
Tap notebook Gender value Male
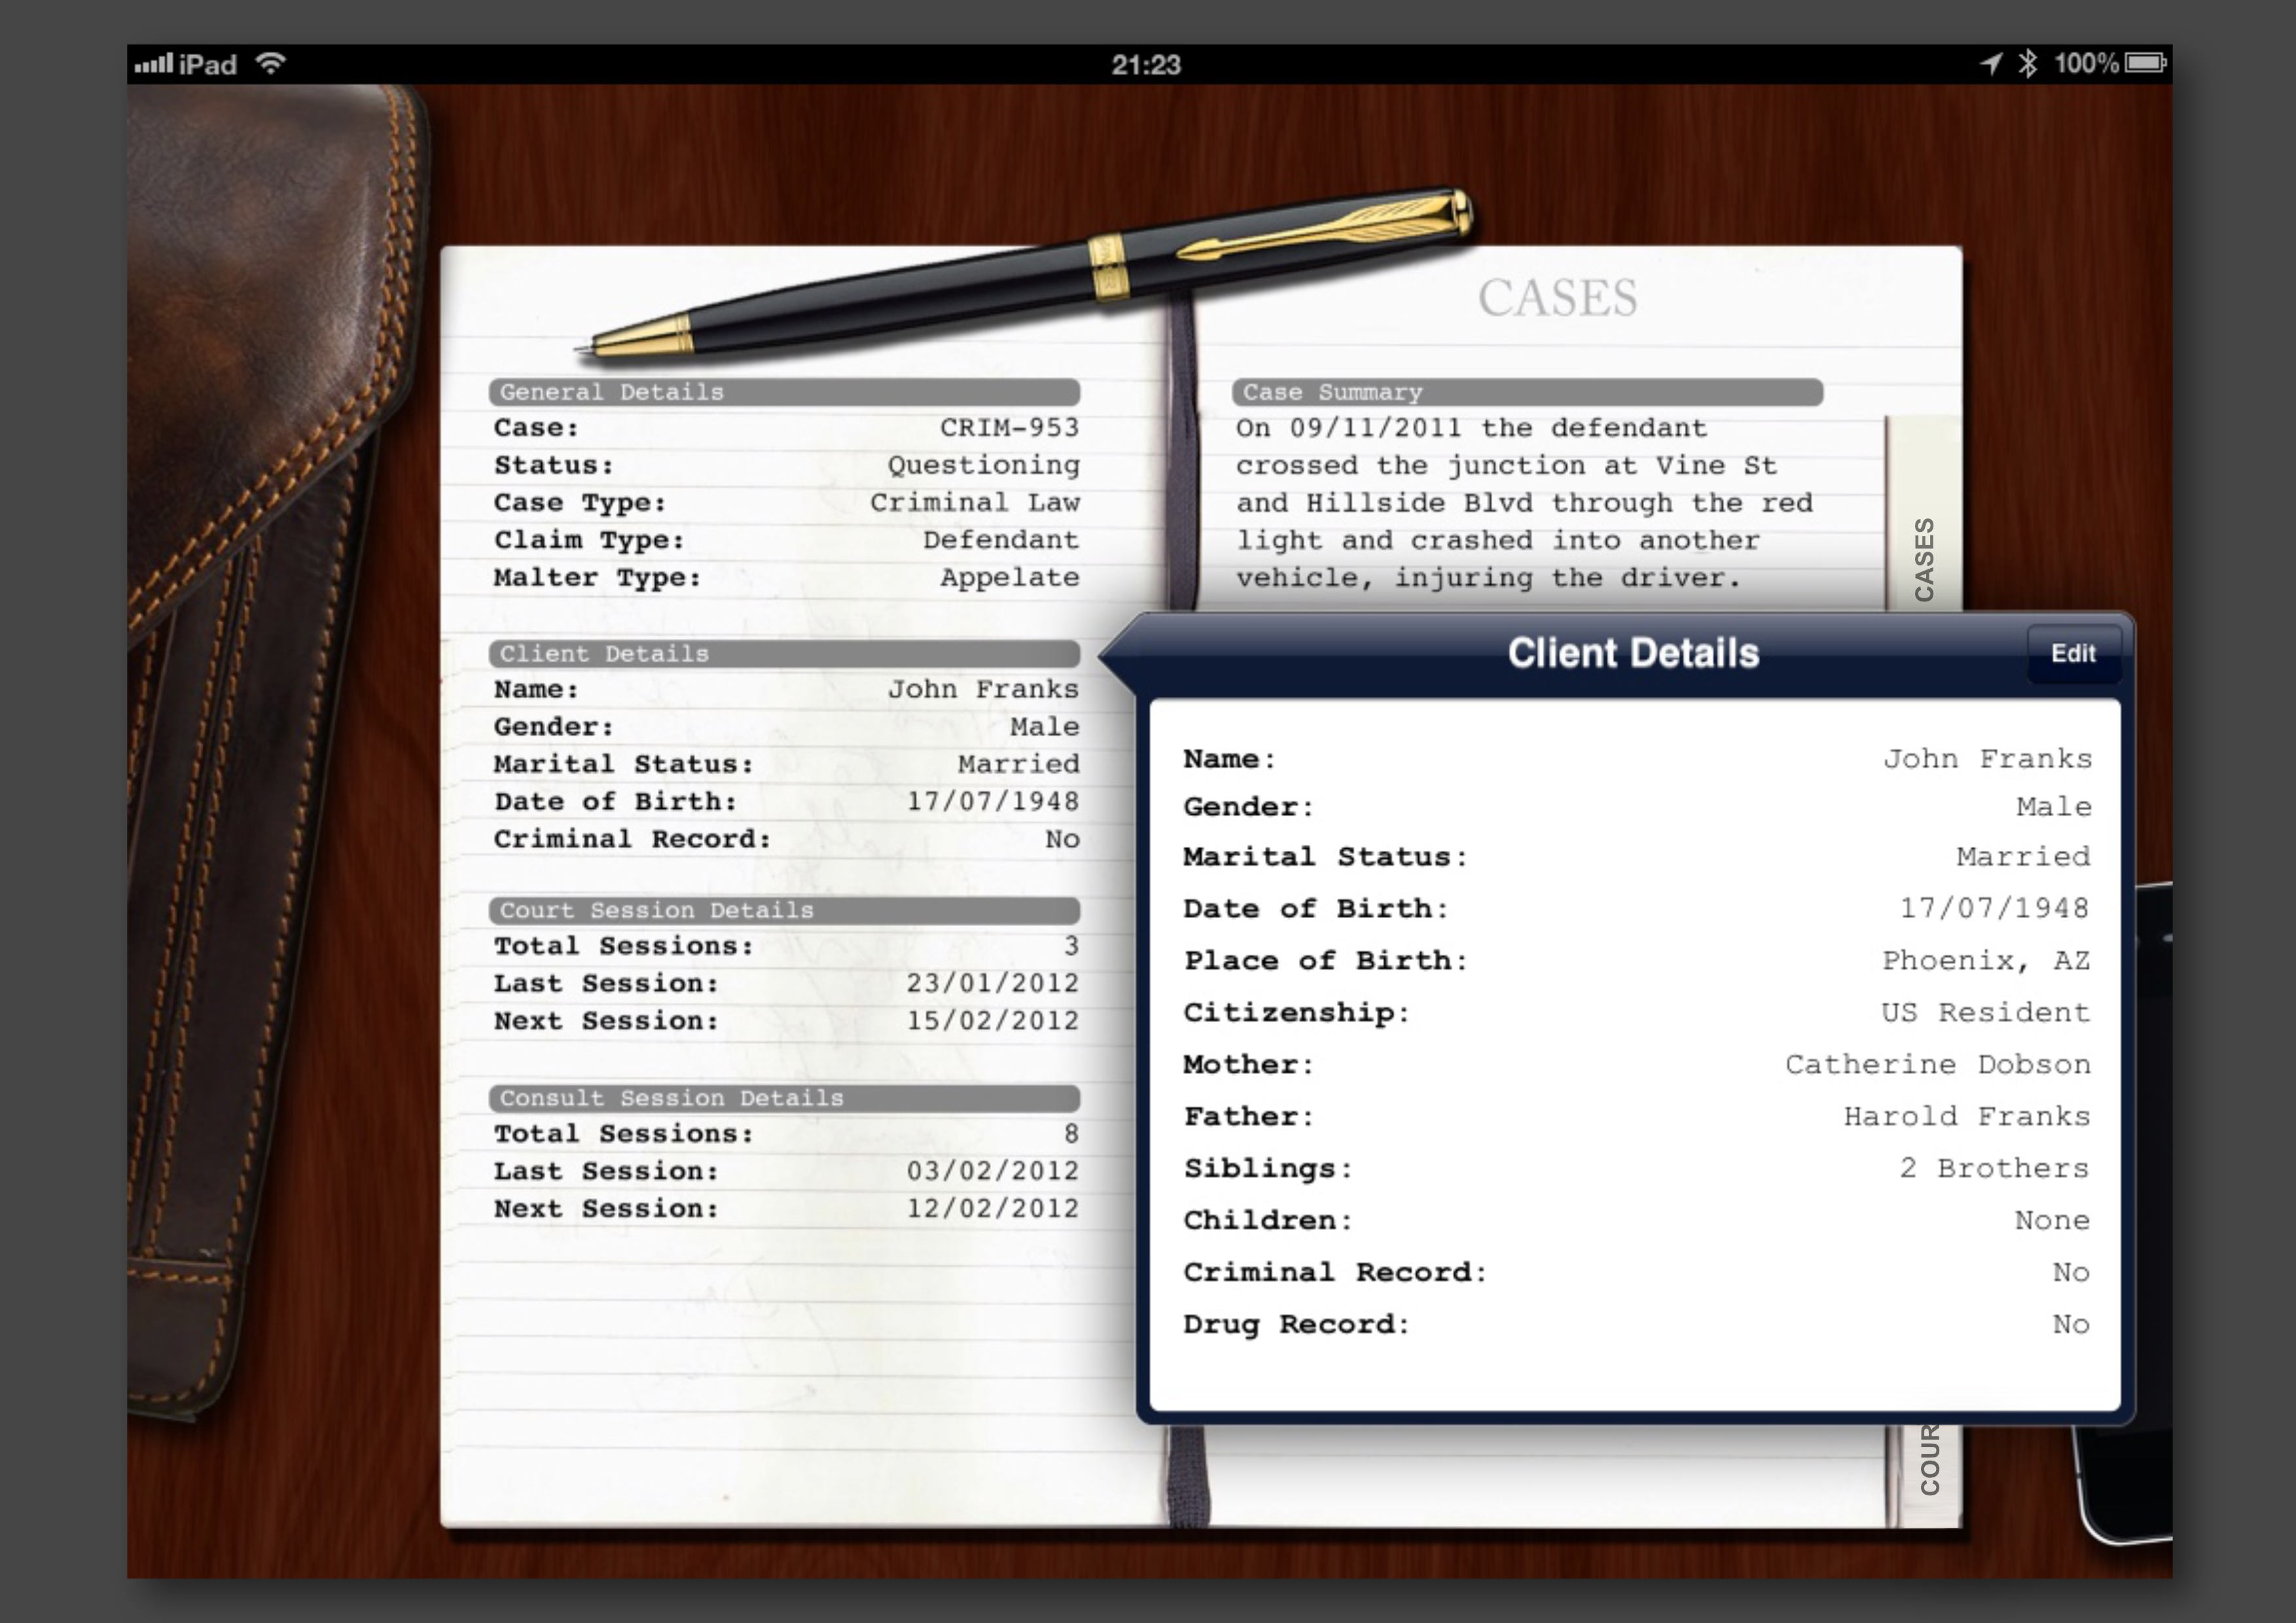pos(1044,727)
